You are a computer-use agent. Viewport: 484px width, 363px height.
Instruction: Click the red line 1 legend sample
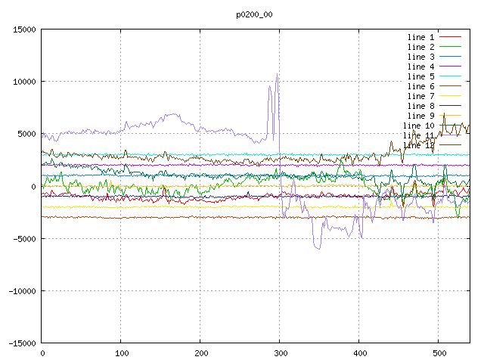tap(450, 37)
